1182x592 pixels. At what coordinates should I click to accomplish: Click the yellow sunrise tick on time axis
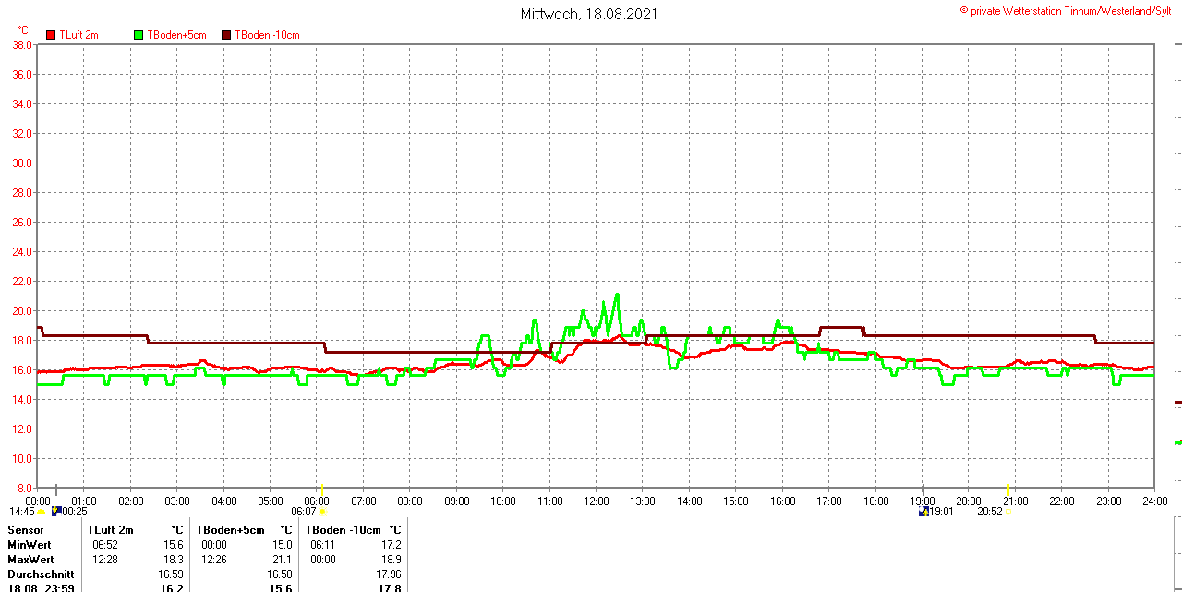pos(321,489)
